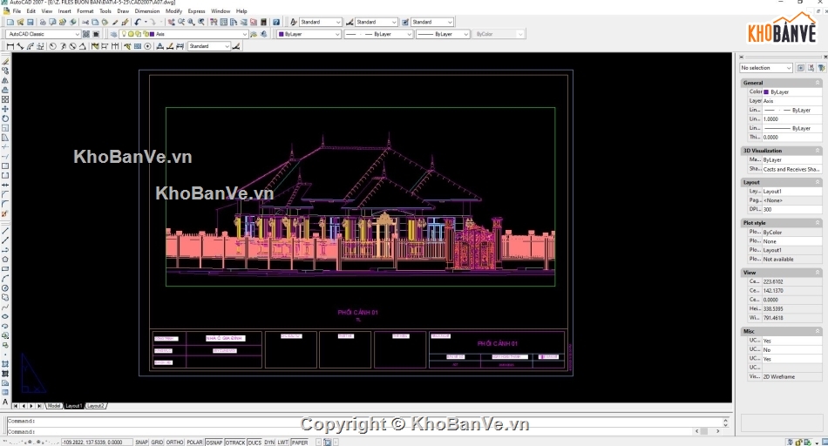The height and width of the screenshot is (446, 828).
Task: Open the lineweight ByLayer dropdown
Action: 443,34
